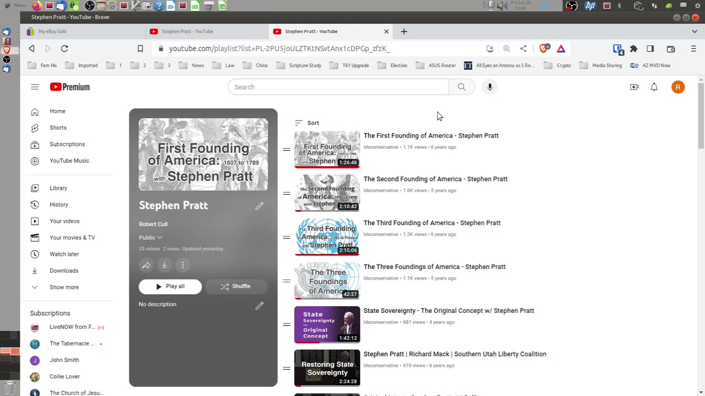Toggle the Brave sidebar panel icon
The height and width of the screenshot is (396, 705).
pos(650,48)
